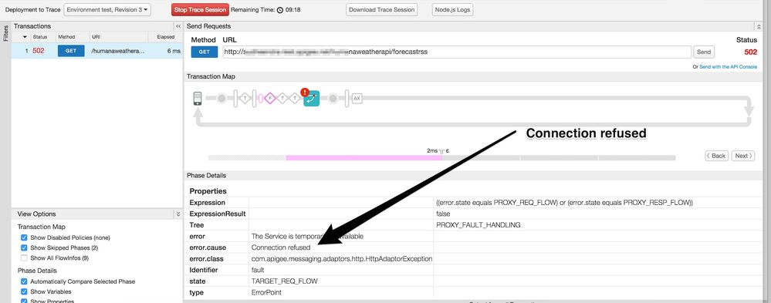Collapse the Send Requests panel using its chevron
The image size is (771, 303).
pyautogui.click(x=759, y=26)
